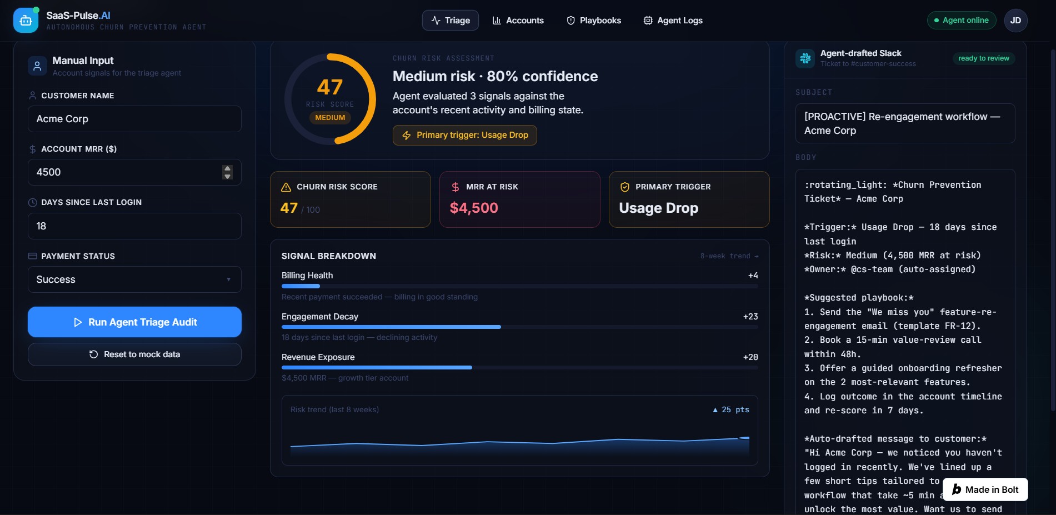1056x515 pixels.
Task: Click the credit card icon beside Payment Status
Action: pyautogui.click(x=32, y=256)
